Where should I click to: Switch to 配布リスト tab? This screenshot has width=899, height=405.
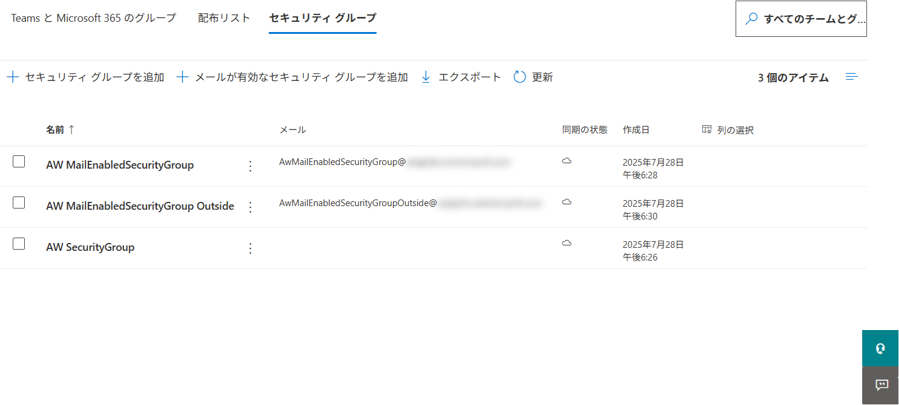[x=224, y=18]
